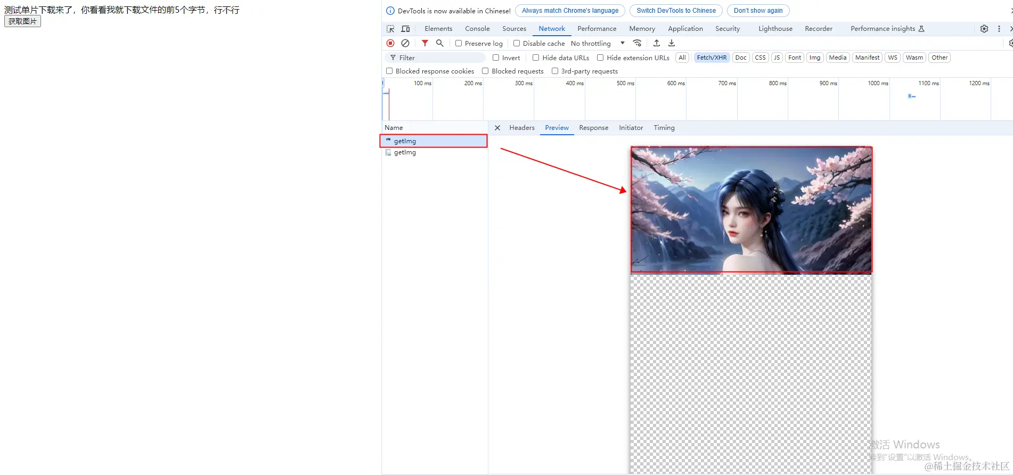Open the Application tab
The height and width of the screenshot is (475, 1013).
[685, 29]
